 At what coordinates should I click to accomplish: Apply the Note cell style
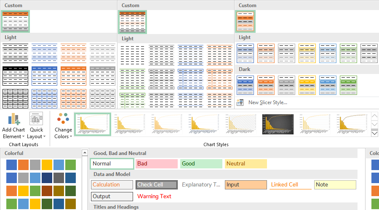coord(335,185)
